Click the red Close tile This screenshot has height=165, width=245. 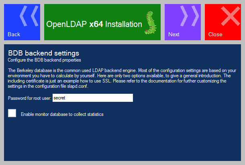click(x=223, y=22)
